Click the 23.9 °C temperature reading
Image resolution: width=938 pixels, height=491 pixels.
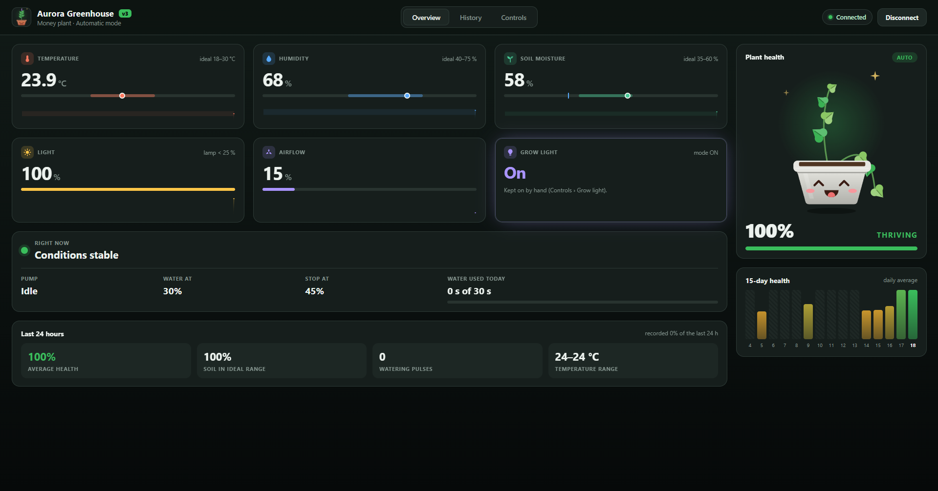point(44,80)
